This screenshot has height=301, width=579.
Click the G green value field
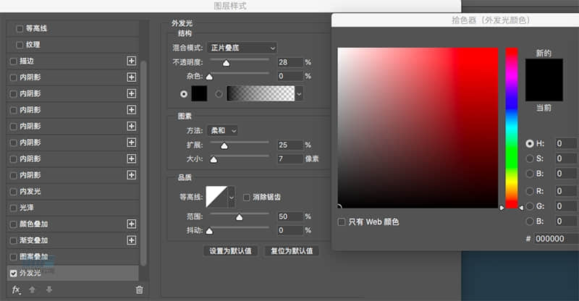(567, 206)
